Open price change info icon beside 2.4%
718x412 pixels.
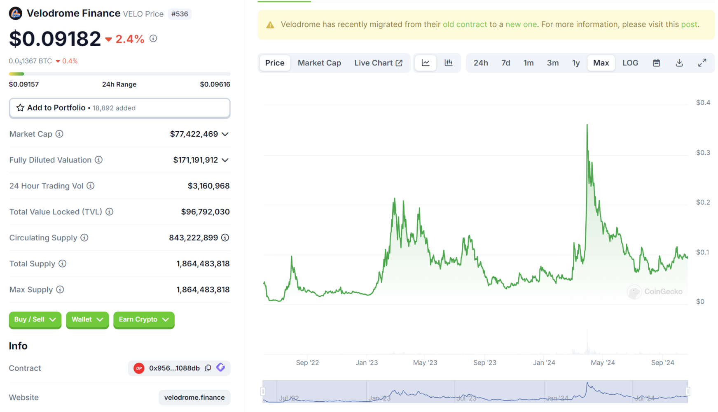coord(153,39)
